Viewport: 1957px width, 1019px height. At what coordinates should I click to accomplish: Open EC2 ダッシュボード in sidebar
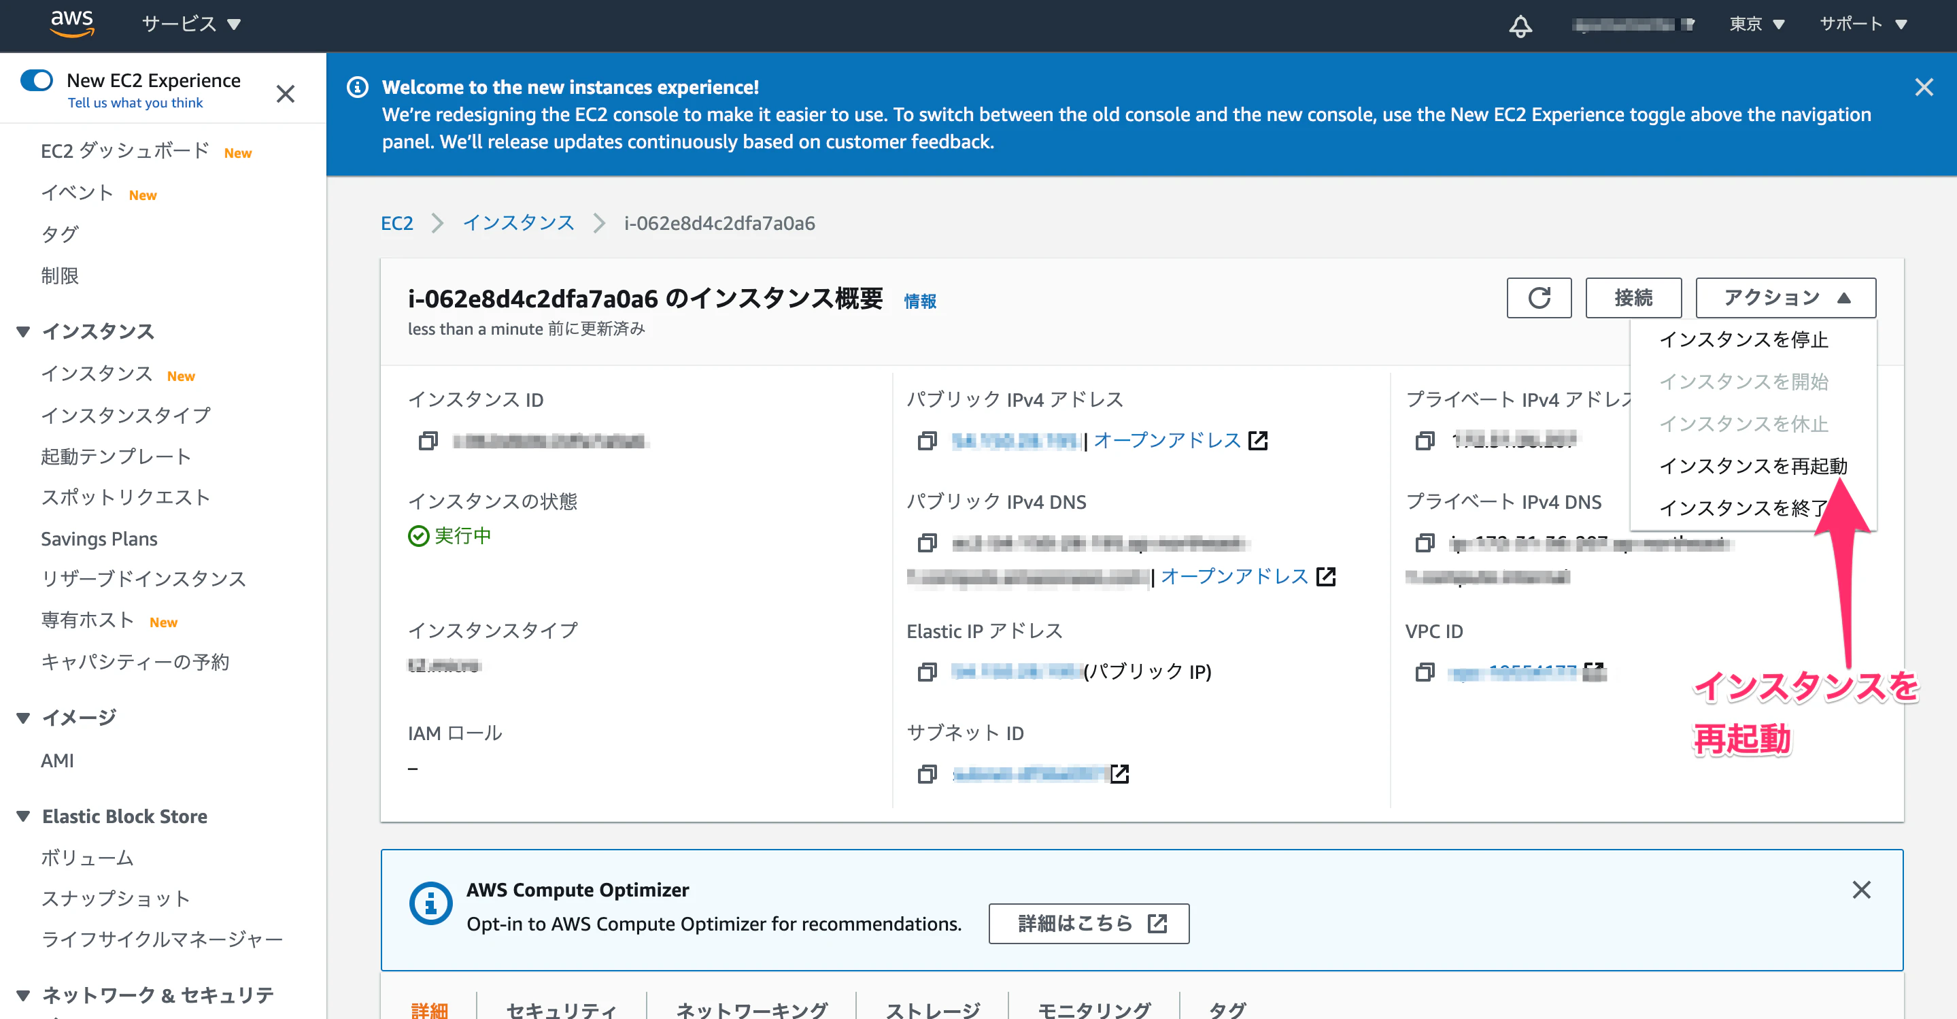pyautogui.click(x=125, y=151)
